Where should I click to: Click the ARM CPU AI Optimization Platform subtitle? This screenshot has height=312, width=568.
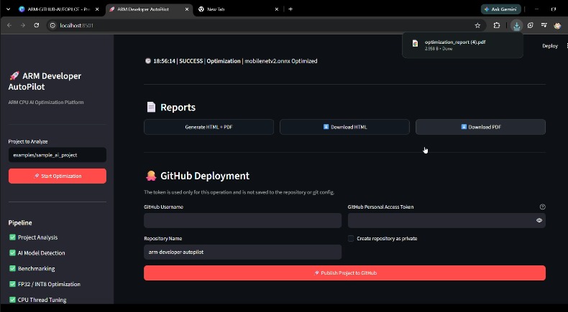click(x=46, y=103)
